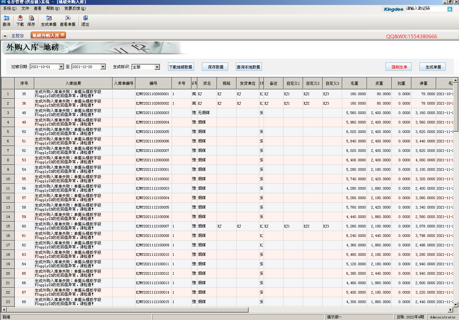Select the row header number 12
The height and width of the screenshot is (320, 459).
(8, 198)
